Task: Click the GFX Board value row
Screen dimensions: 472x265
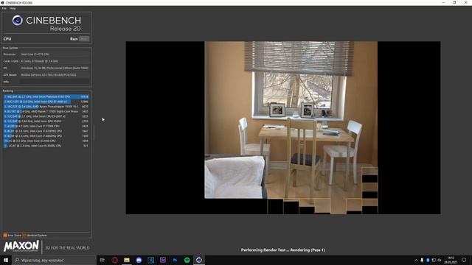Action: pos(55,75)
